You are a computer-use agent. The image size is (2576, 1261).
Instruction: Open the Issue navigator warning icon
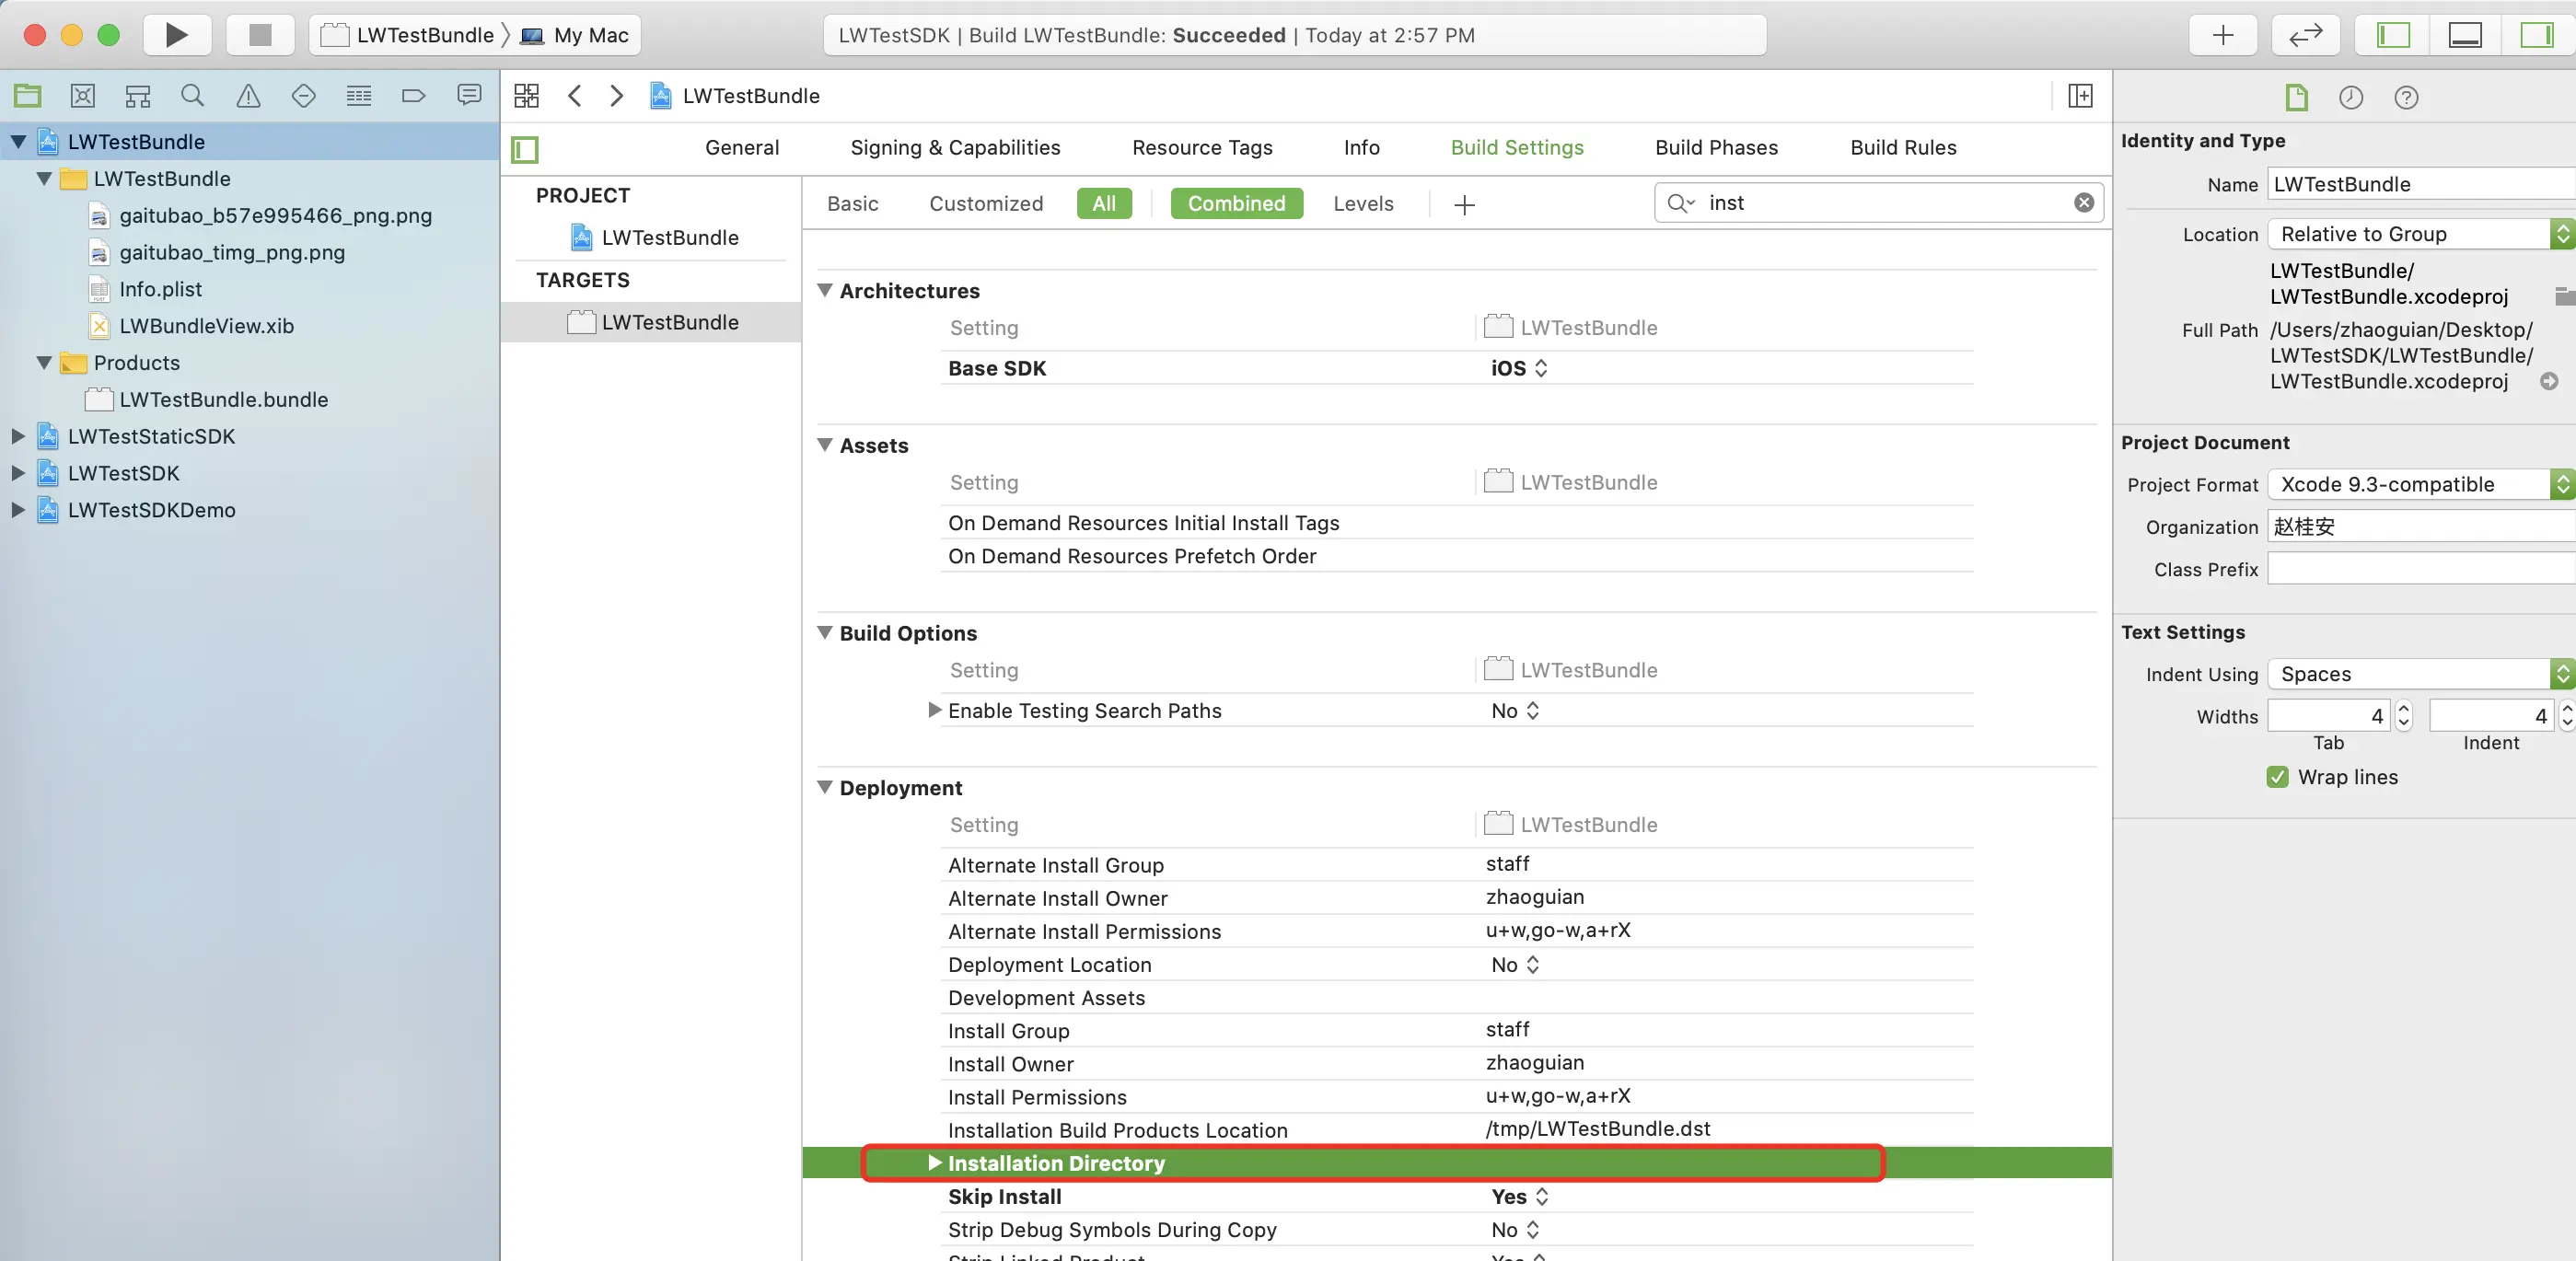click(248, 96)
